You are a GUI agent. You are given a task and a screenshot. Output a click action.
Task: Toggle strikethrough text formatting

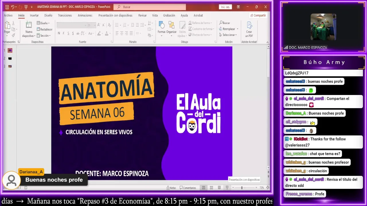78,33
